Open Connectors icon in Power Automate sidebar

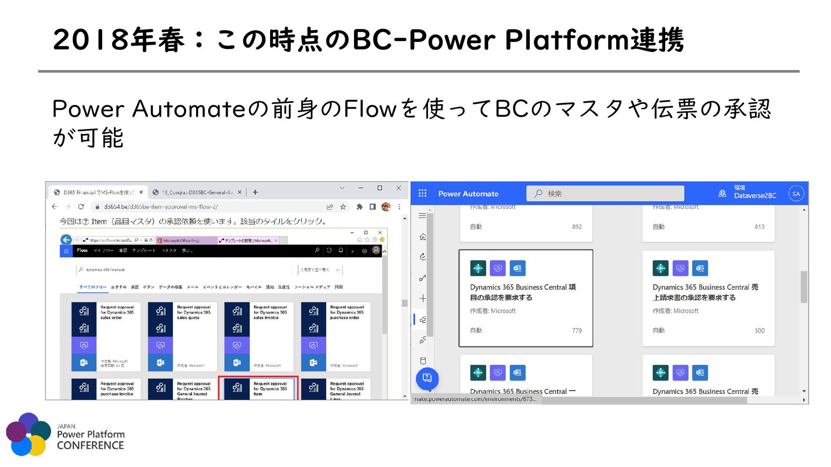423,340
